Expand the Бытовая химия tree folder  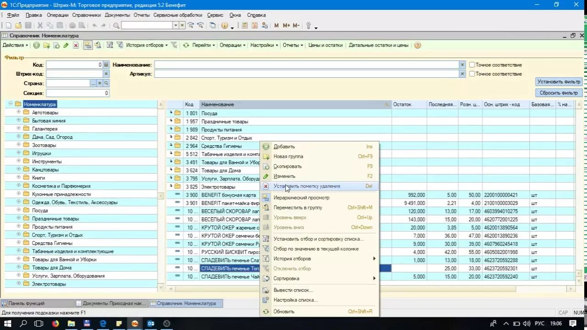point(19,121)
